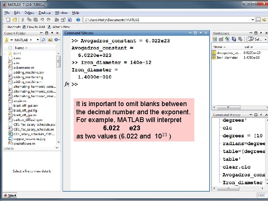The image size is (268, 201).
Task: Click the Paste clipboard toolbar icon
Action: pyautogui.click(x=36, y=20)
